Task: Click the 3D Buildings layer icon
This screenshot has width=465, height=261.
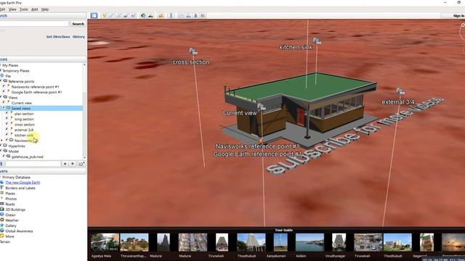Action: click(2, 210)
